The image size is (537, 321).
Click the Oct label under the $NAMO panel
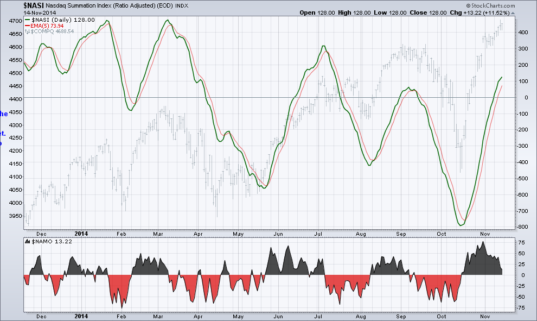[441, 317]
